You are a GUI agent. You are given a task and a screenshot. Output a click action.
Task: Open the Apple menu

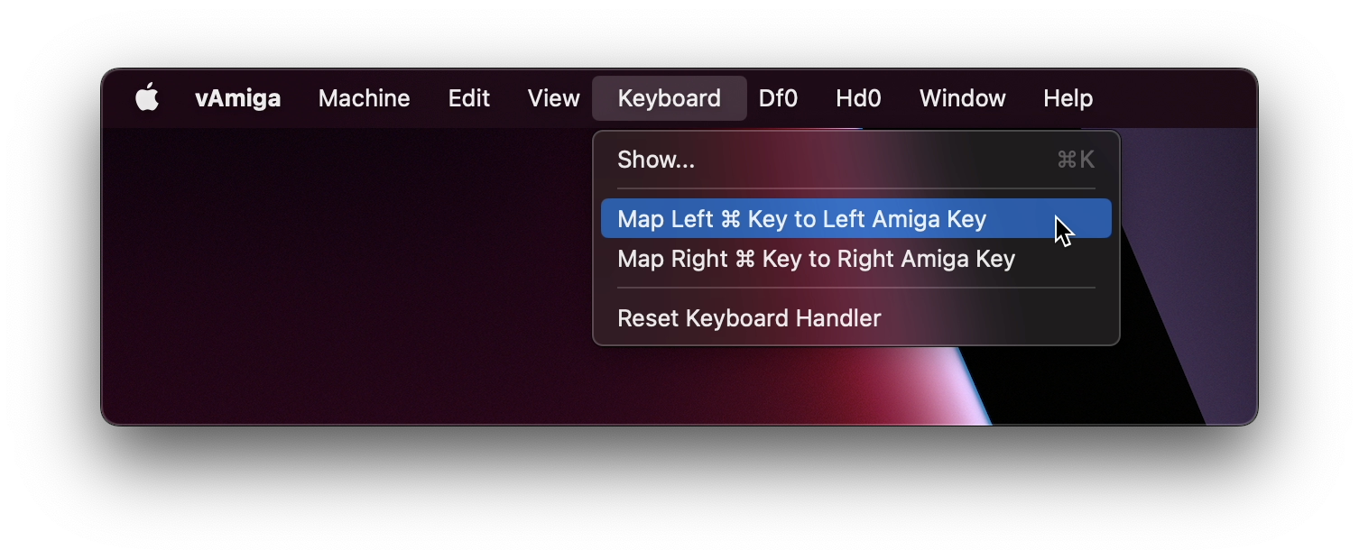click(x=147, y=97)
